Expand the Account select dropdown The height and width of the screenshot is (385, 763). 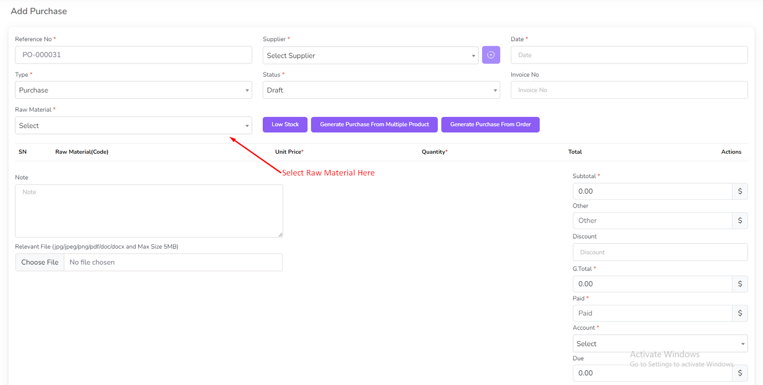point(660,343)
